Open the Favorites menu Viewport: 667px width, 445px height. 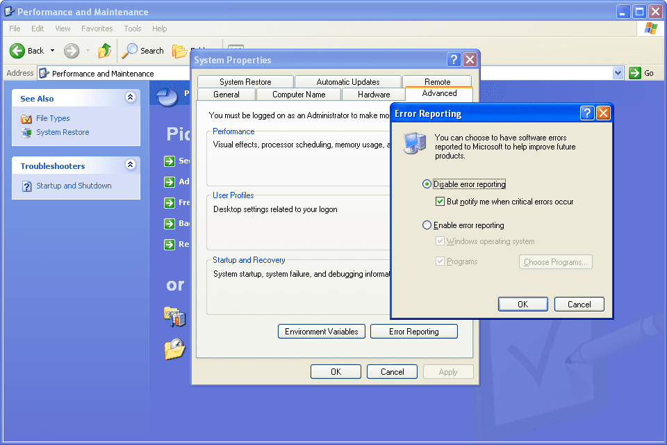[97, 29]
